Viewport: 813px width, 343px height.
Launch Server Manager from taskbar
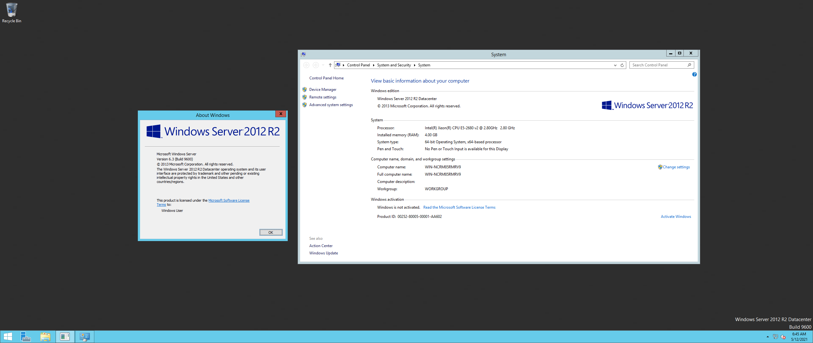point(26,337)
